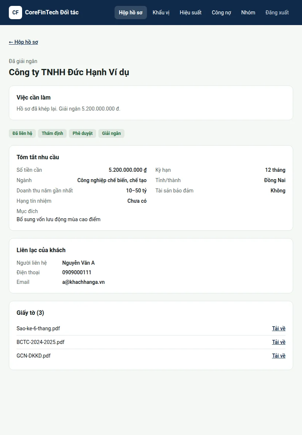Download Sao-ke-6-thang.pdf via Tải về
The height and width of the screenshot is (435, 302).
tap(279, 328)
